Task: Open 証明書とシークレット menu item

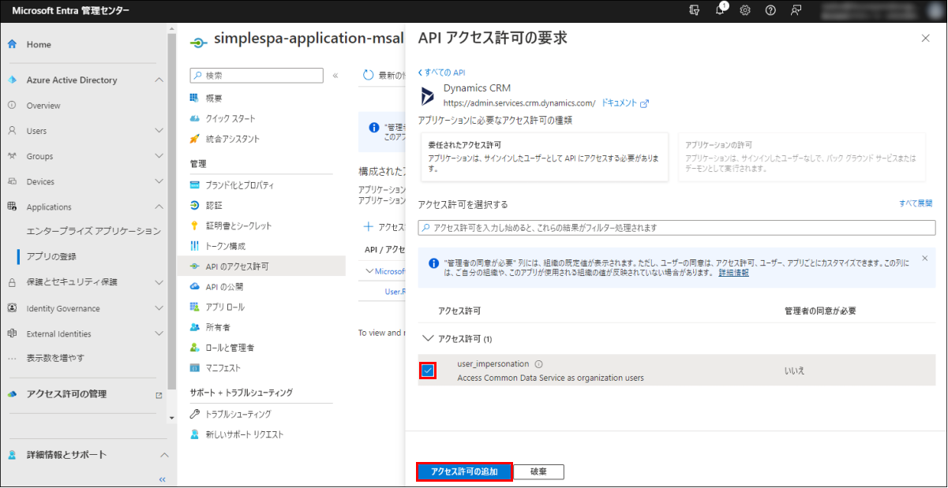Action: pos(238,225)
